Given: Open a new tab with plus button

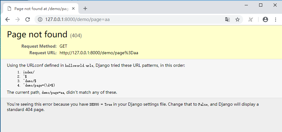Looking at the screenshot, I should click(85, 8).
